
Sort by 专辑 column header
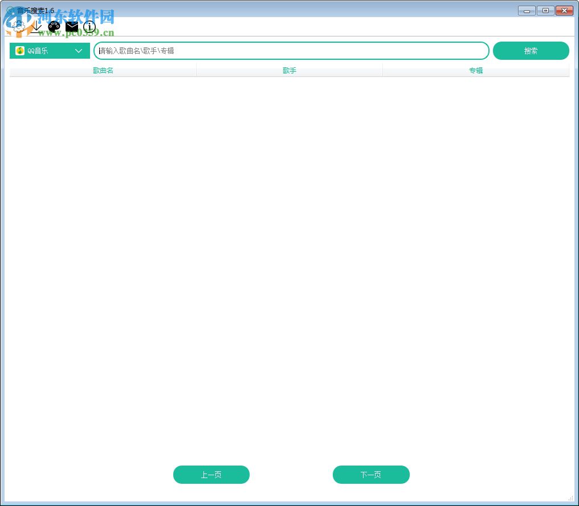coord(476,70)
